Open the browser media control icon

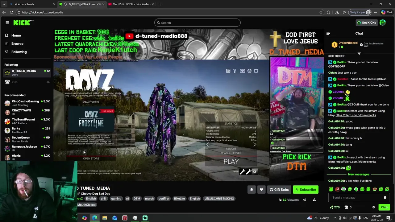(x=337, y=12)
